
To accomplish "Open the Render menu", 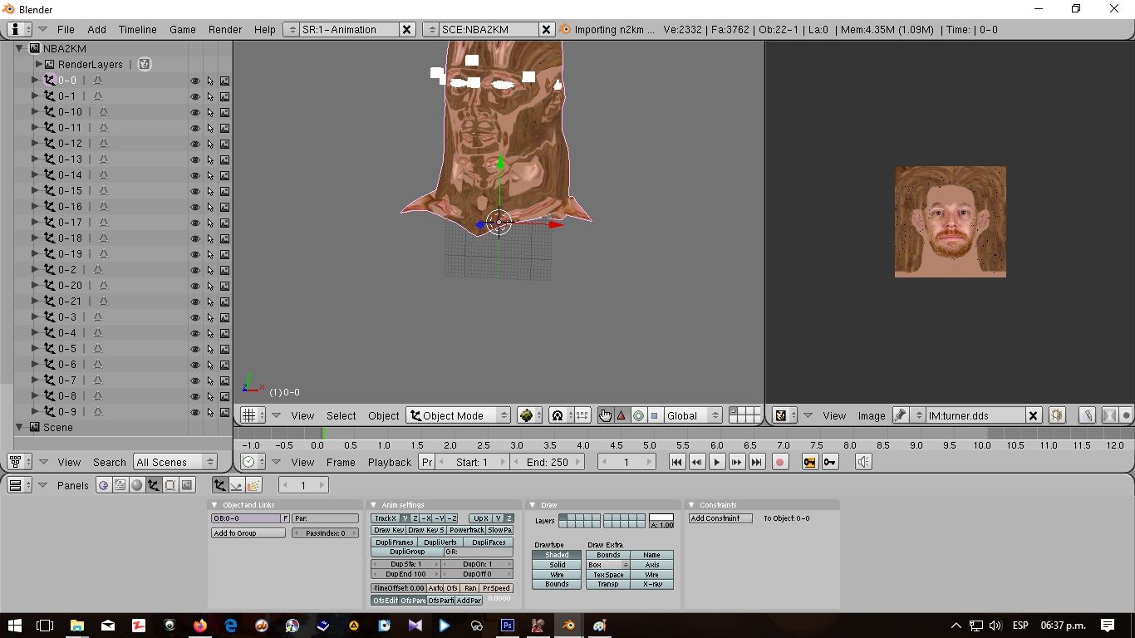I will tap(225, 29).
